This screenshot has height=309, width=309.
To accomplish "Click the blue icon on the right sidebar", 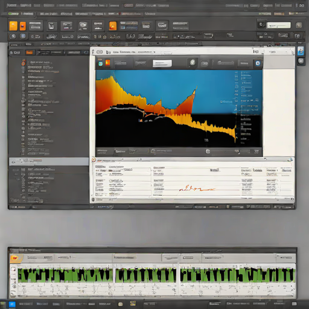I will (x=301, y=51).
